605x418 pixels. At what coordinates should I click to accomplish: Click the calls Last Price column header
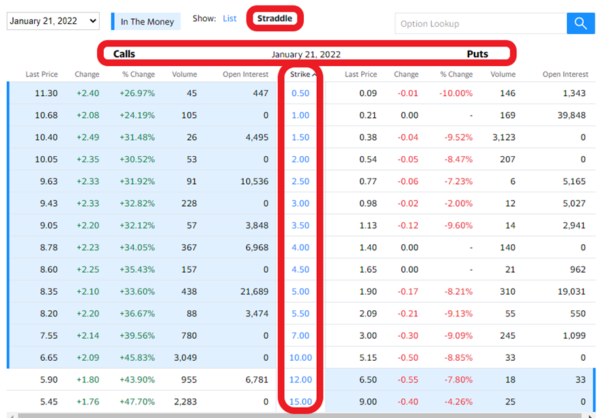(42, 74)
